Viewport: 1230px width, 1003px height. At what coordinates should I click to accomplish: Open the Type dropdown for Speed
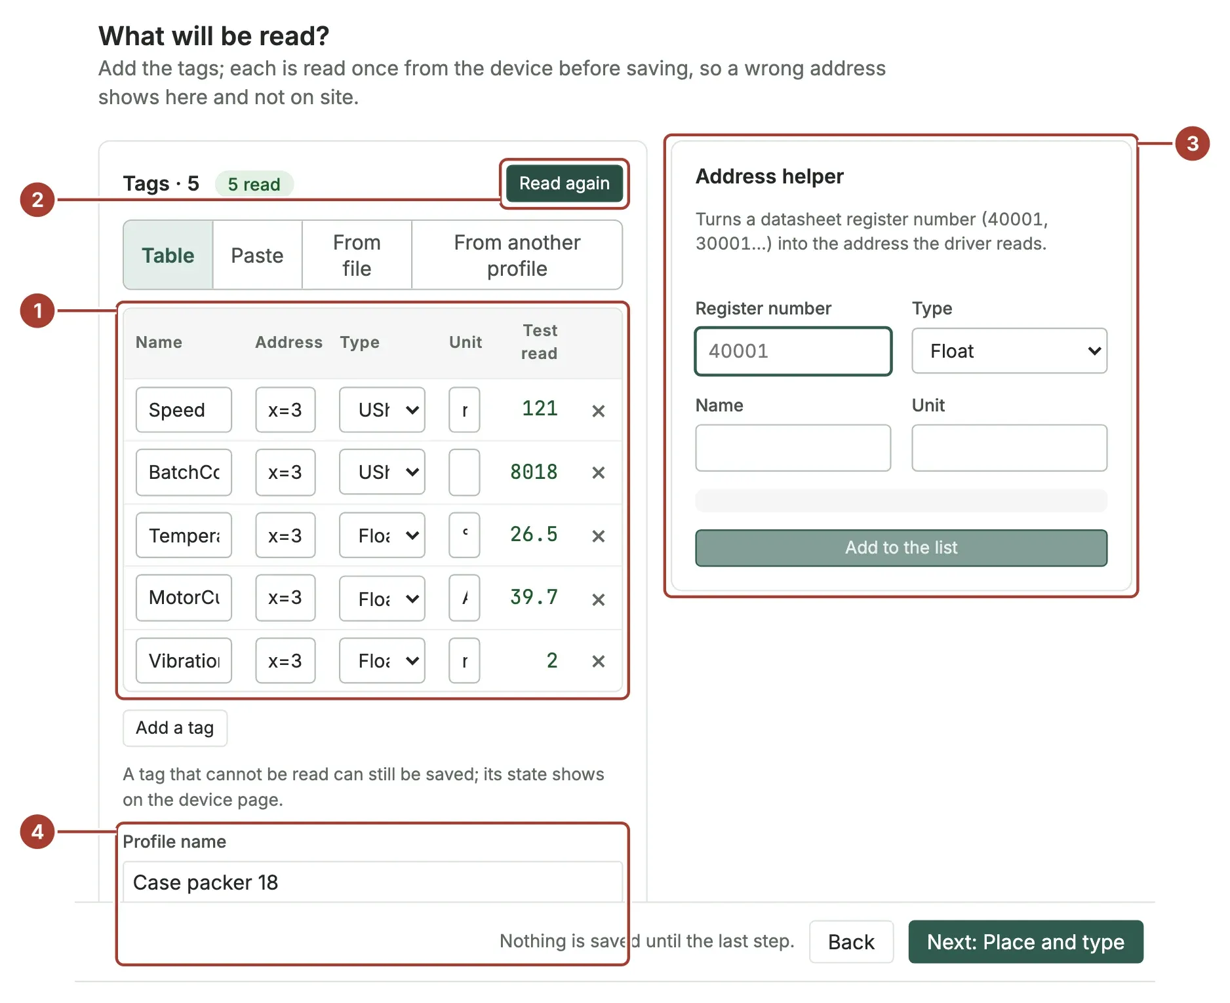382,410
